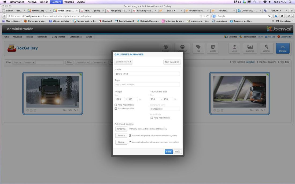This screenshot has width=295, height=184.
Task: Click the trash icon under the orange truck image
Action: point(222,110)
